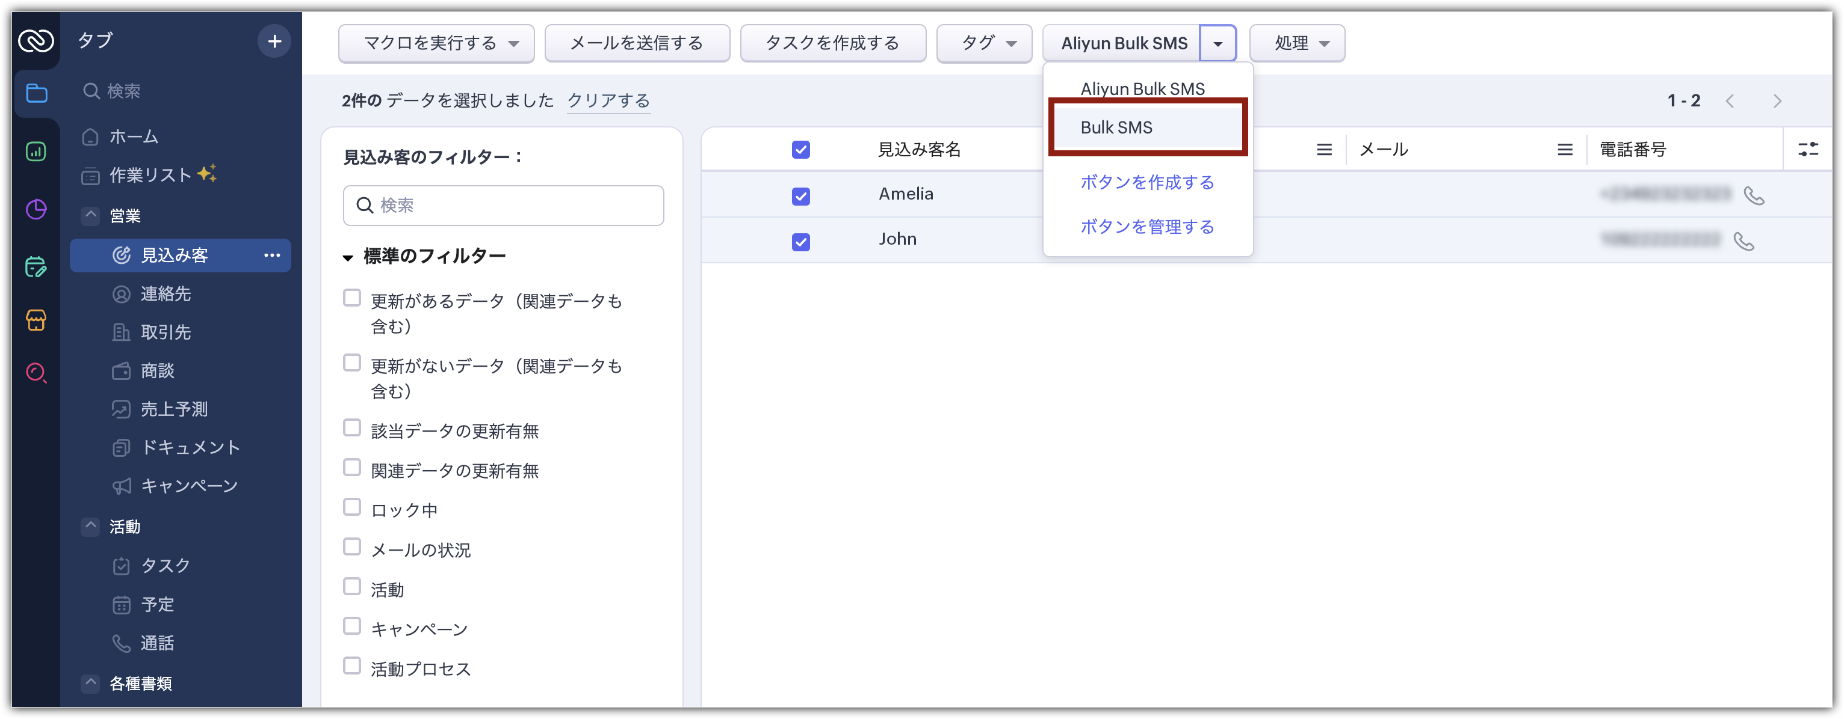Image resolution: width=1844 pixels, height=719 pixels.
Task: Click the クリアする link
Action: coord(608,101)
